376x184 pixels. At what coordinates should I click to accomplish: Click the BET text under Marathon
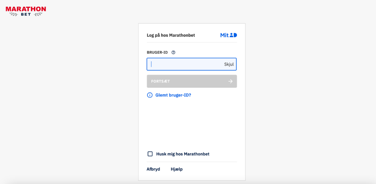coord(26,14)
